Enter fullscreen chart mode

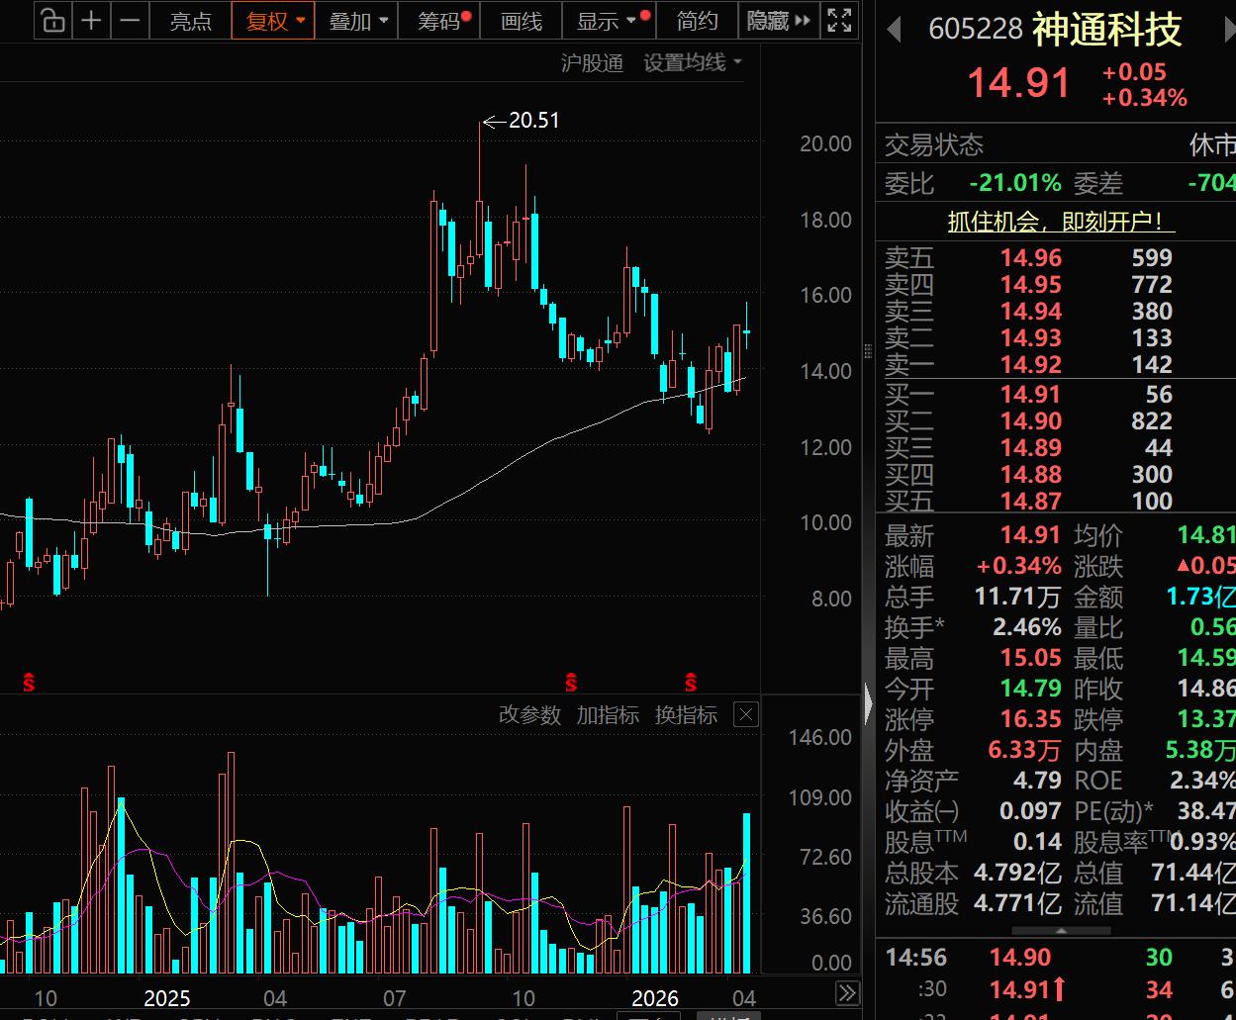(x=839, y=20)
